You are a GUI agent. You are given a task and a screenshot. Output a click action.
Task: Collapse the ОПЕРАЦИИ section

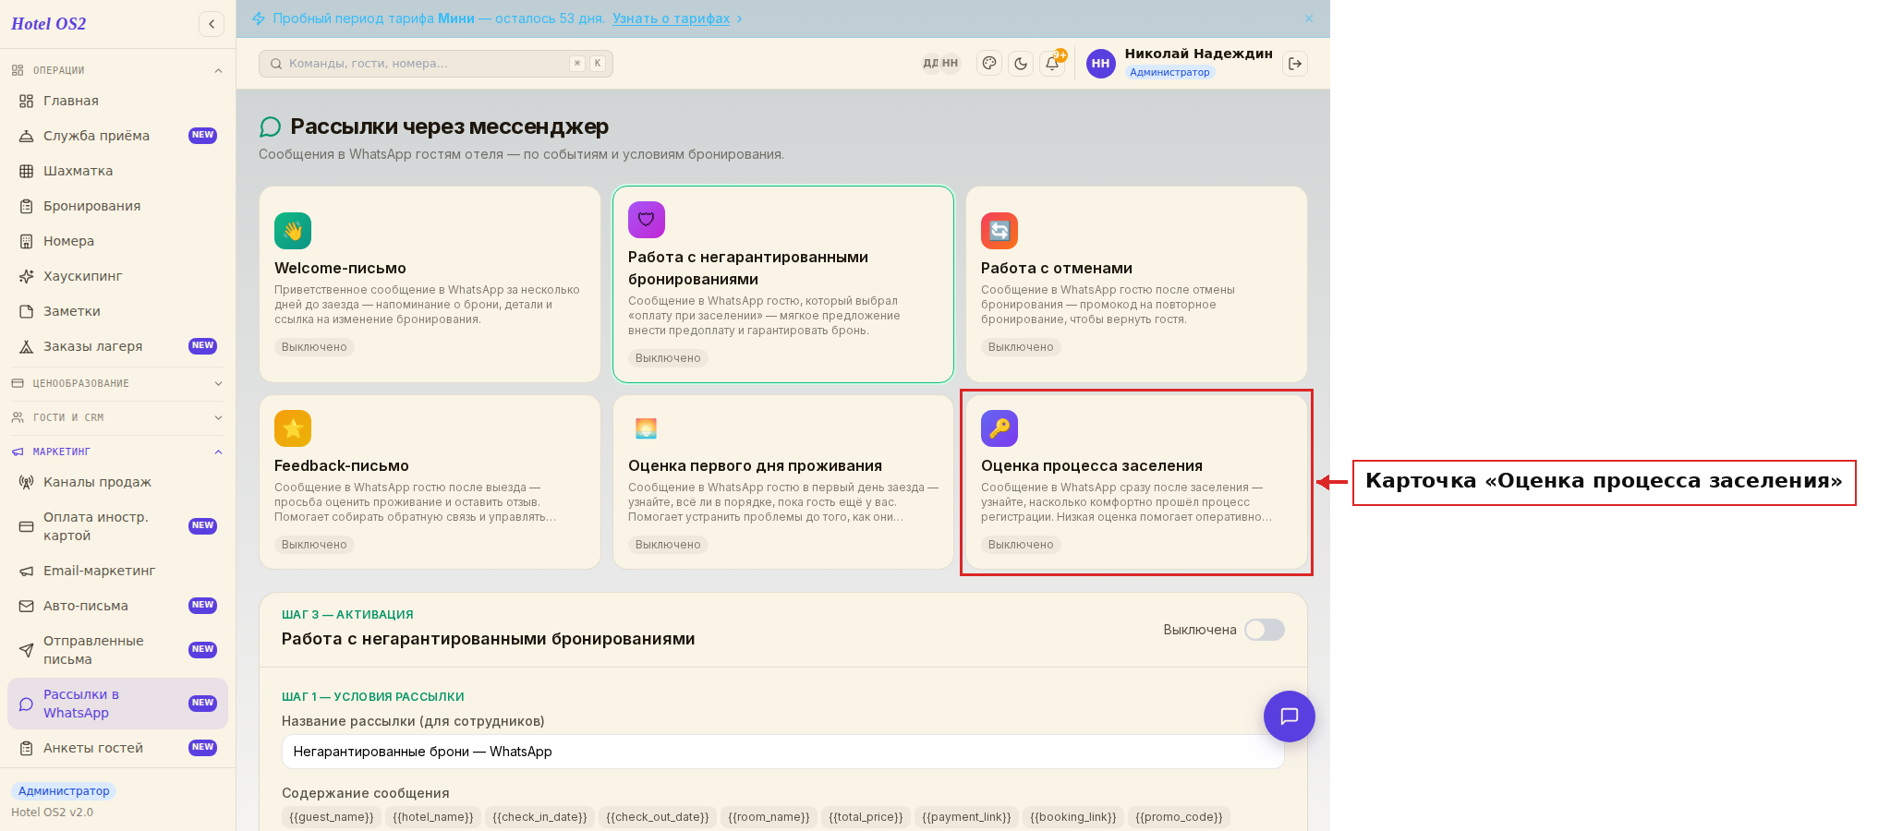pyautogui.click(x=117, y=70)
